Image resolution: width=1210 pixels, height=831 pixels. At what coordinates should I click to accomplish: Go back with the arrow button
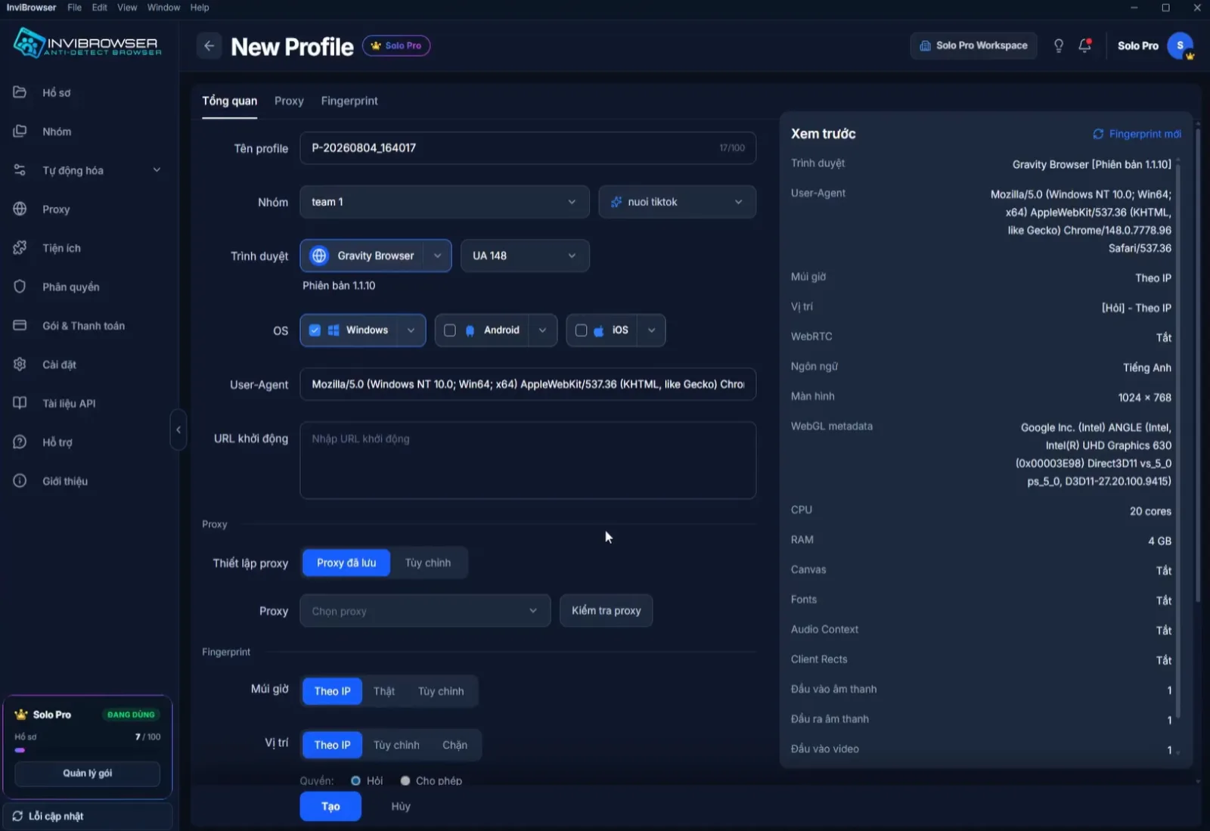pyautogui.click(x=209, y=46)
